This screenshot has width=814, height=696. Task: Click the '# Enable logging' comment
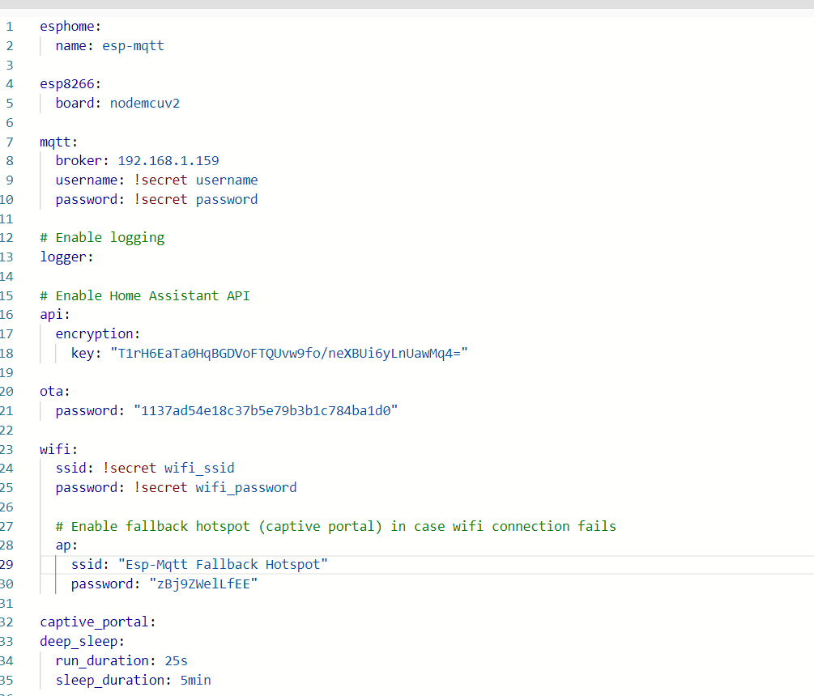(102, 238)
